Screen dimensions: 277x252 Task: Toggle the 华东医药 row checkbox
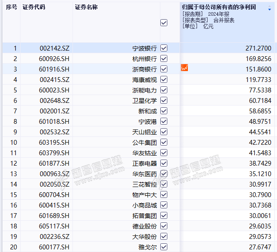pyautogui.click(x=164, y=174)
